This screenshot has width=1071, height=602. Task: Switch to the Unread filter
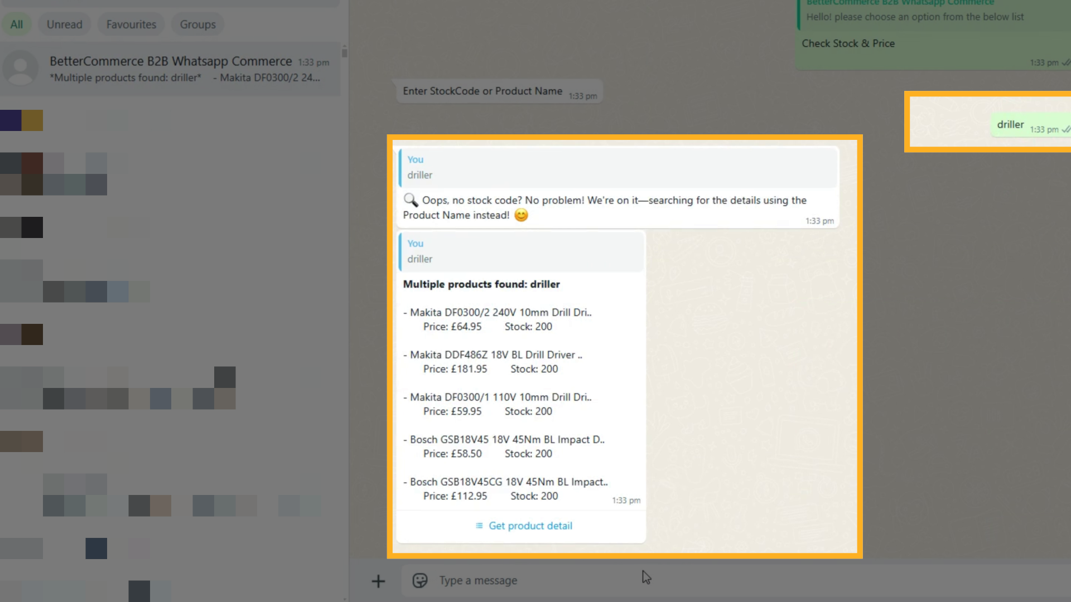click(x=64, y=25)
